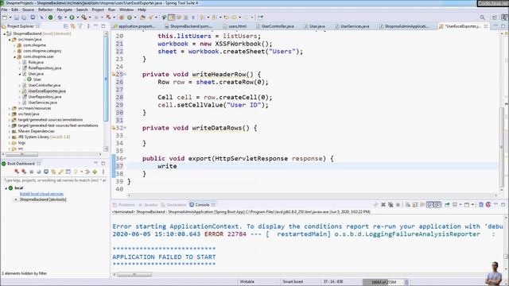Click the debug restart icon in Boot Dashboard
Screen dimensions: 509x286
click(24, 172)
